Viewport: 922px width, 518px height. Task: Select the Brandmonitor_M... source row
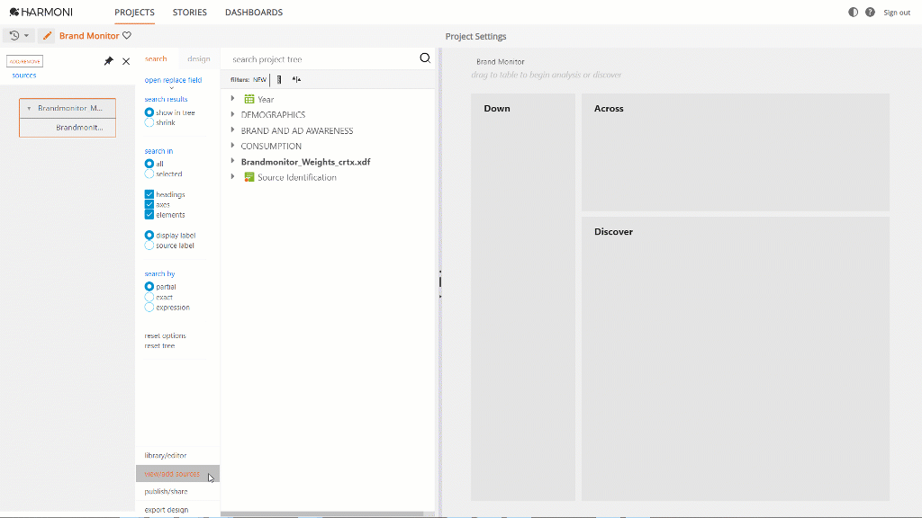click(68, 108)
